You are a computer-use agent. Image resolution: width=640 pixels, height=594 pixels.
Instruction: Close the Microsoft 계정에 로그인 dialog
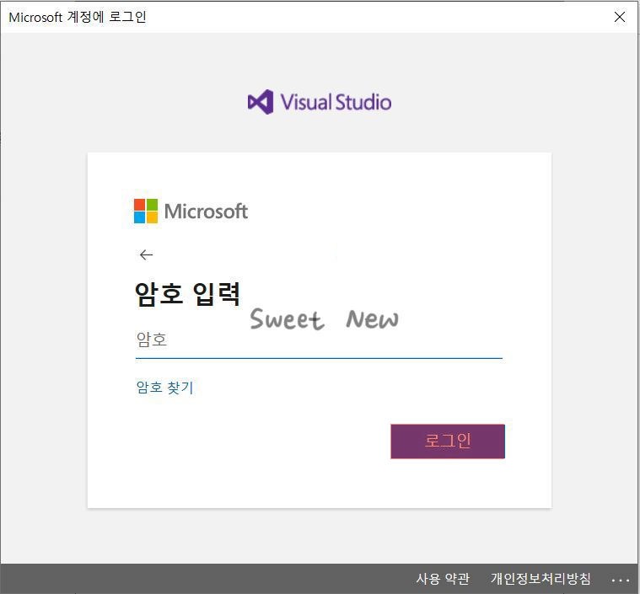tap(620, 17)
